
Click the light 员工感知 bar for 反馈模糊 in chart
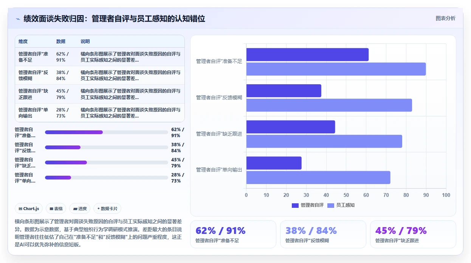[x=329, y=105]
